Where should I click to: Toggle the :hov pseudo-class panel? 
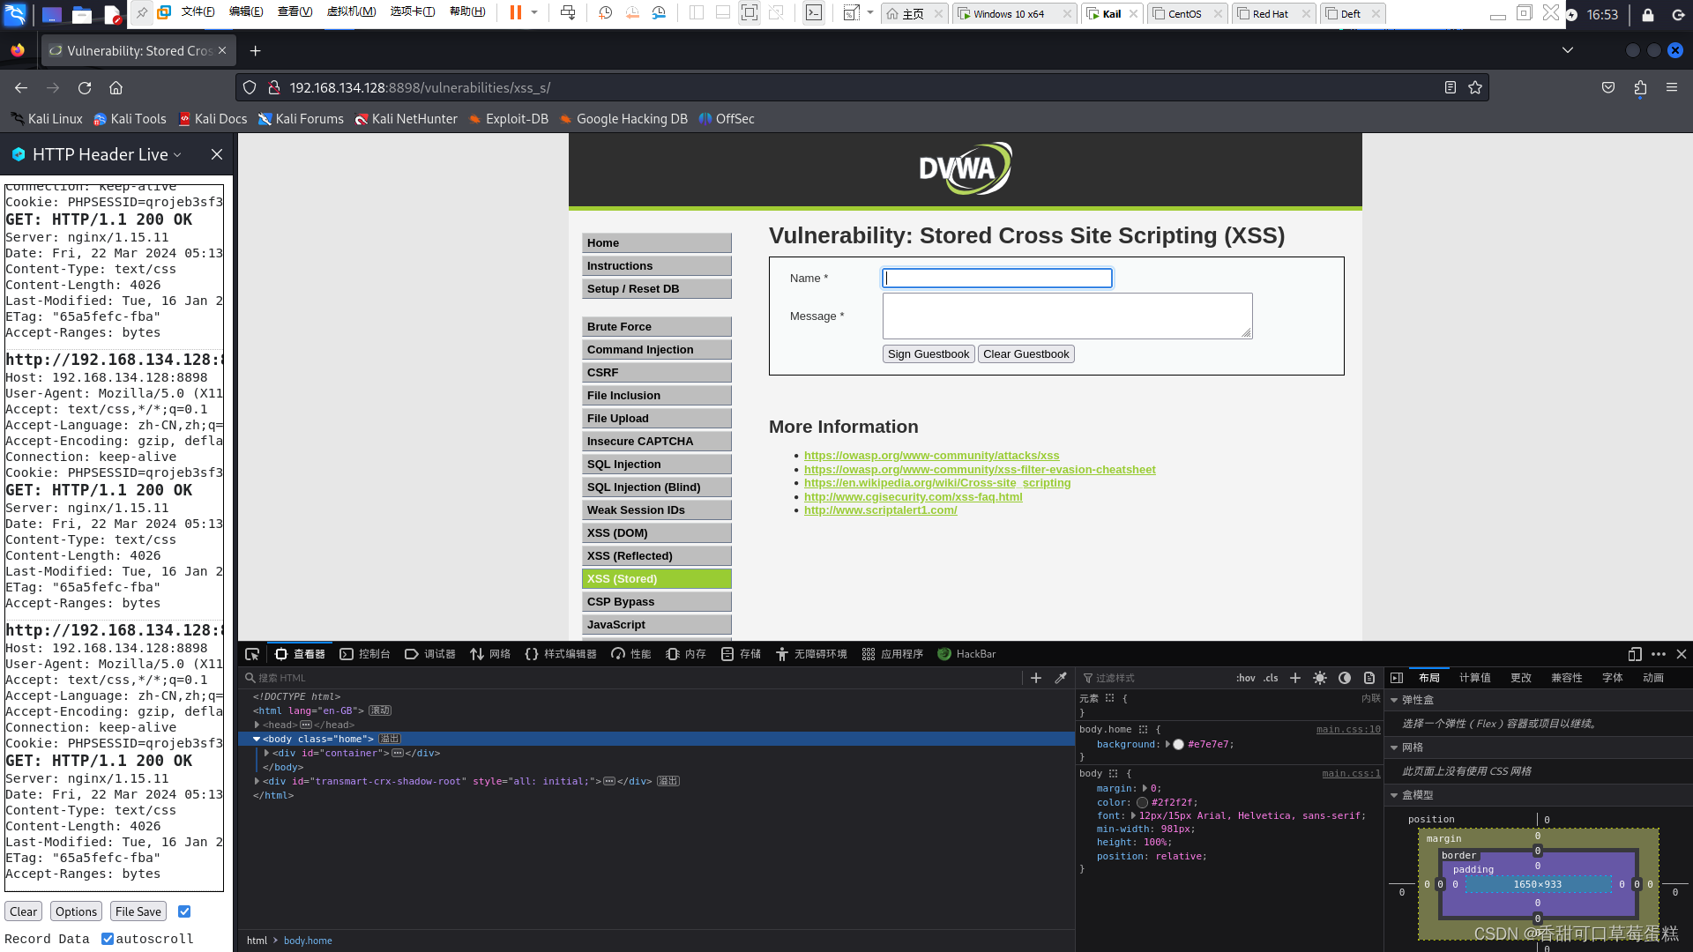coord(1246,678)
